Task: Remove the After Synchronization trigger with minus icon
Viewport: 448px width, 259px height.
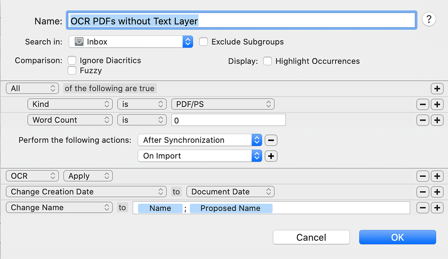Action: [x=271, y=140]
